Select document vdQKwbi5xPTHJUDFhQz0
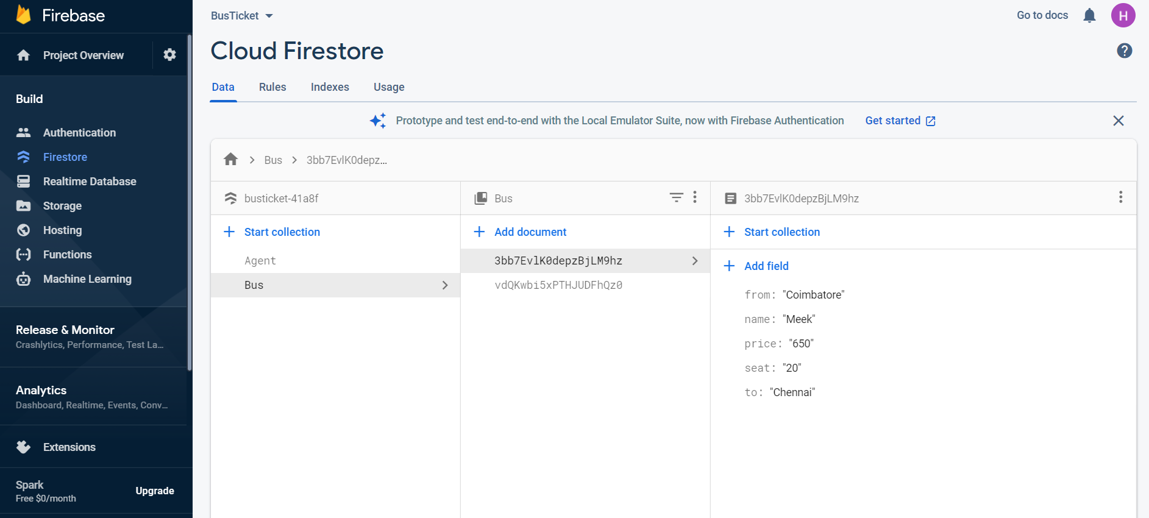Screen dimensions: 1149x518 558,285
